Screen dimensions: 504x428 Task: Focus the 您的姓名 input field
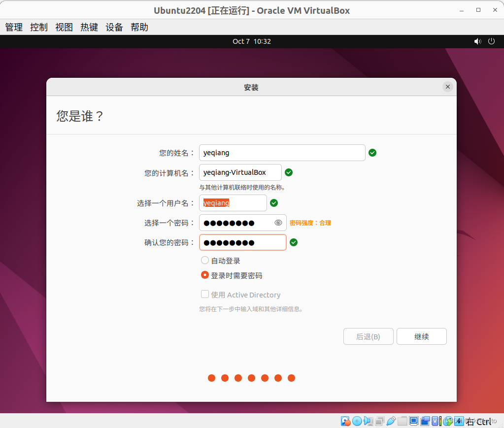(282, 153)
